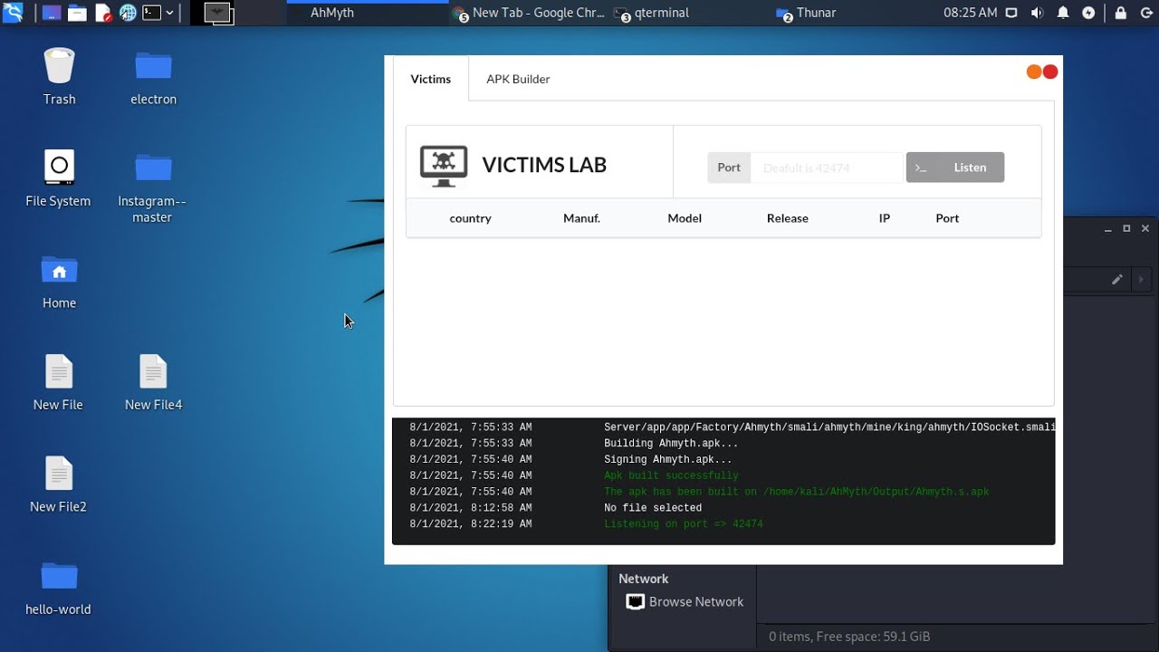Click the 'Apk built successfully' log line

point(671,475)
